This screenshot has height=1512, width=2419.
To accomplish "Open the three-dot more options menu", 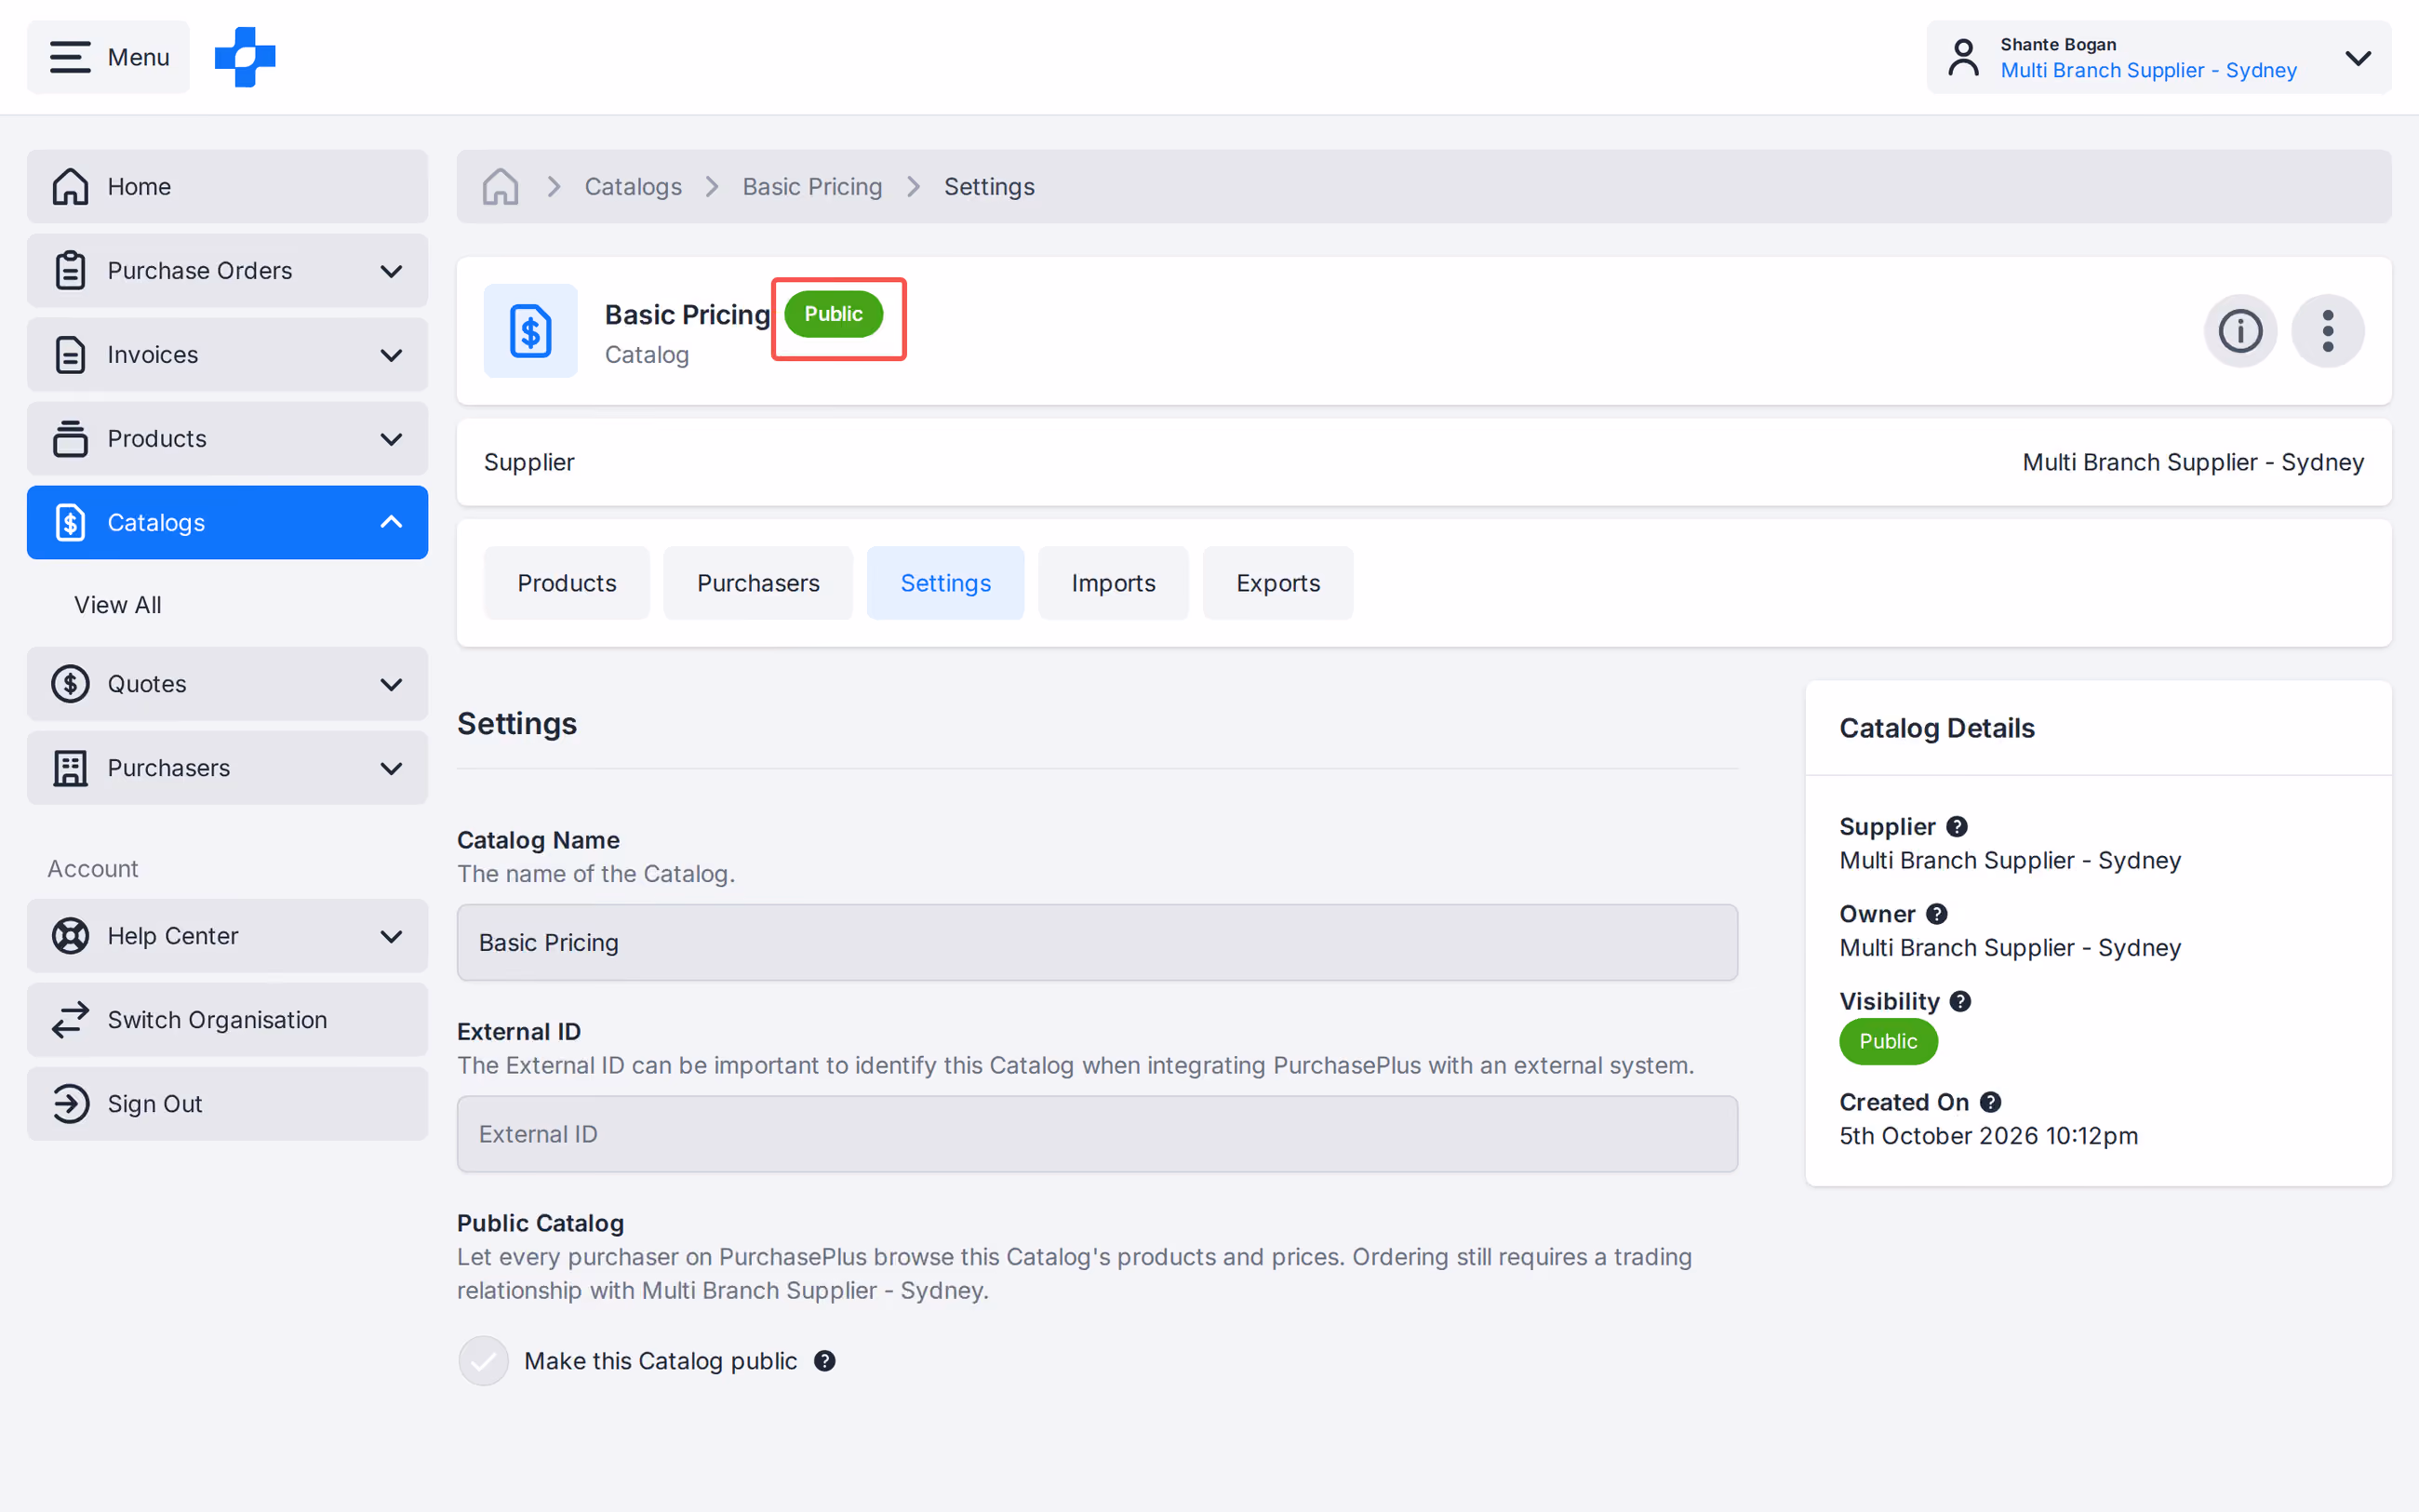I will point(2328,331).
